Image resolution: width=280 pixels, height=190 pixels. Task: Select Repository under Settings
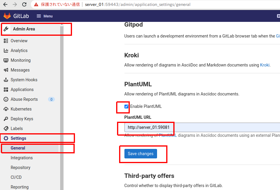(20, 168)
